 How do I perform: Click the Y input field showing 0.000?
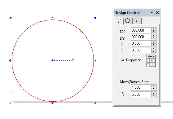pos(141,50)
